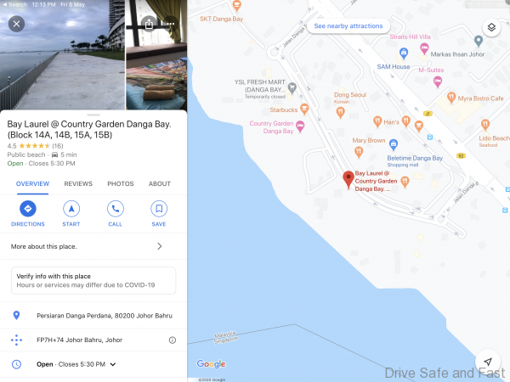
Task: Open the seaside walkway photo thumbnail
Action: (62, 55)
